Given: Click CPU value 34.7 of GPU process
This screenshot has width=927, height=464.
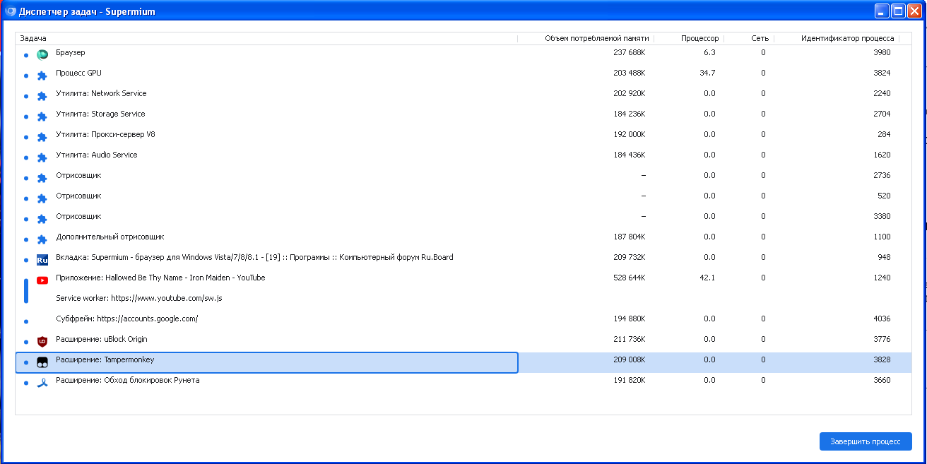Looking at the screenshot, I should coord(707,73).
